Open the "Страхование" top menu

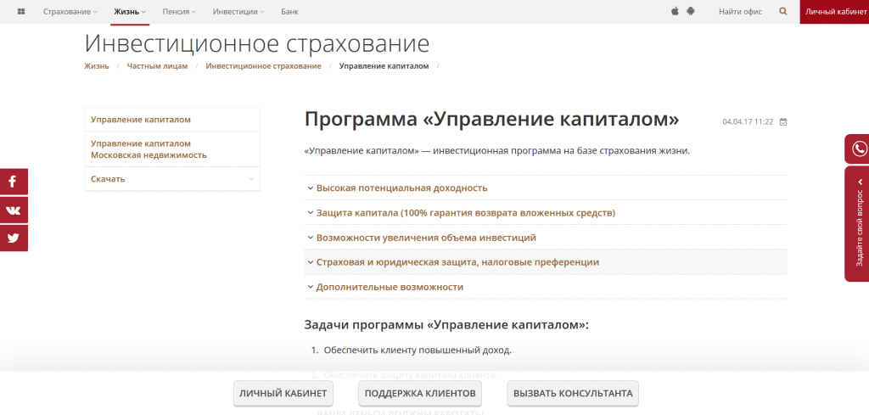point(70,12)
